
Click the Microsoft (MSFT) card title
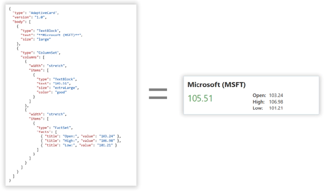[216, 85]
